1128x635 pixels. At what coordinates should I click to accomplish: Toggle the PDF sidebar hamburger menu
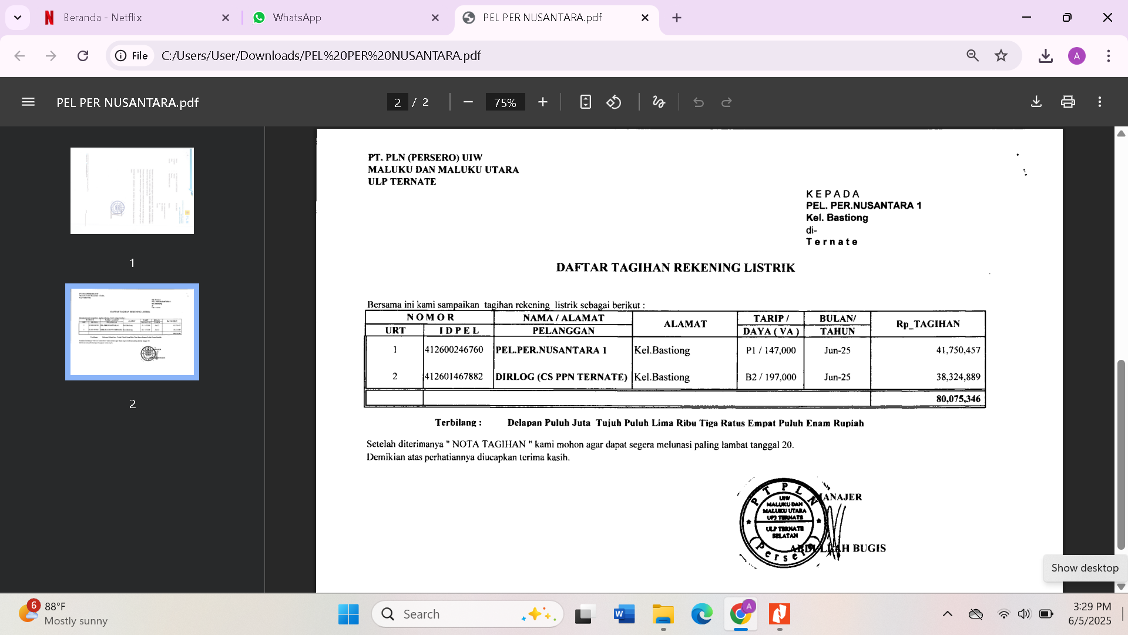[x=28, y=102]
